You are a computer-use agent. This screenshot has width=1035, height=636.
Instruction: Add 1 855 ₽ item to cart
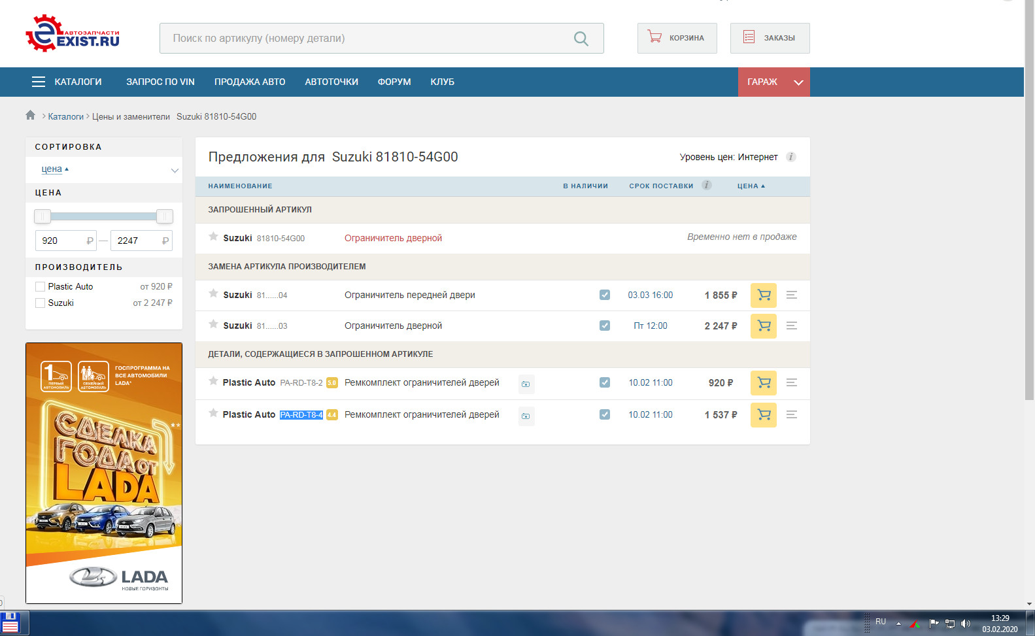pyautogui.click(x=764, y=295)
